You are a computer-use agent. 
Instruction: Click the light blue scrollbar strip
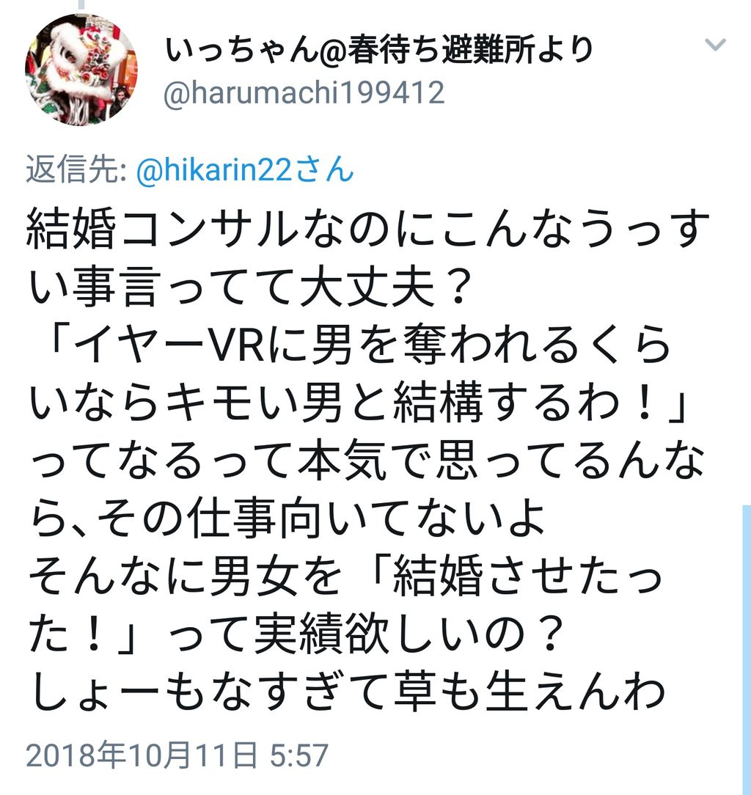[x=747, y=650]
